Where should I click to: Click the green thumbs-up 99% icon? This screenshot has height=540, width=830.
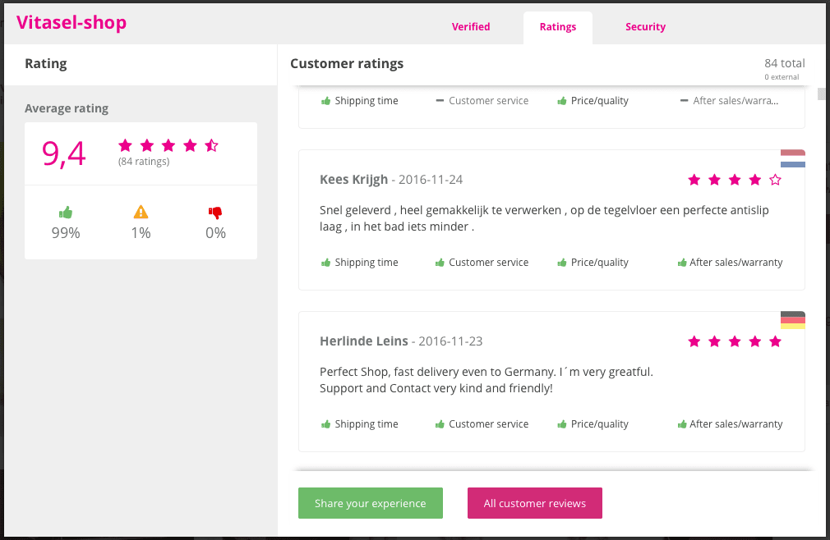coord(66,213)
